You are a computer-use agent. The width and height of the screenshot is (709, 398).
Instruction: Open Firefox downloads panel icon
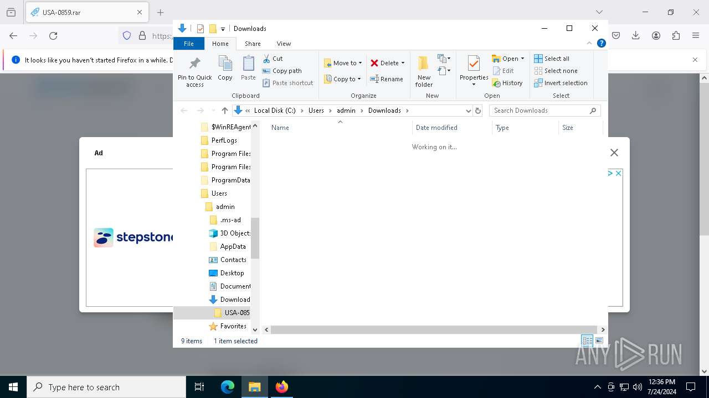pos(636,35)
